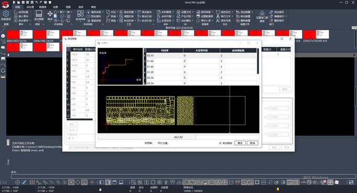The height and width of the screenshot is (193, 357).
Task: Expand the 动态模拟 dropdown arrow
Action: [193, 20]
